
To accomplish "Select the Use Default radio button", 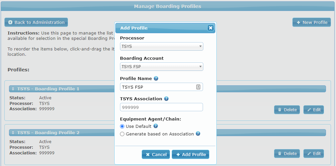I will (x=122, y=126).
